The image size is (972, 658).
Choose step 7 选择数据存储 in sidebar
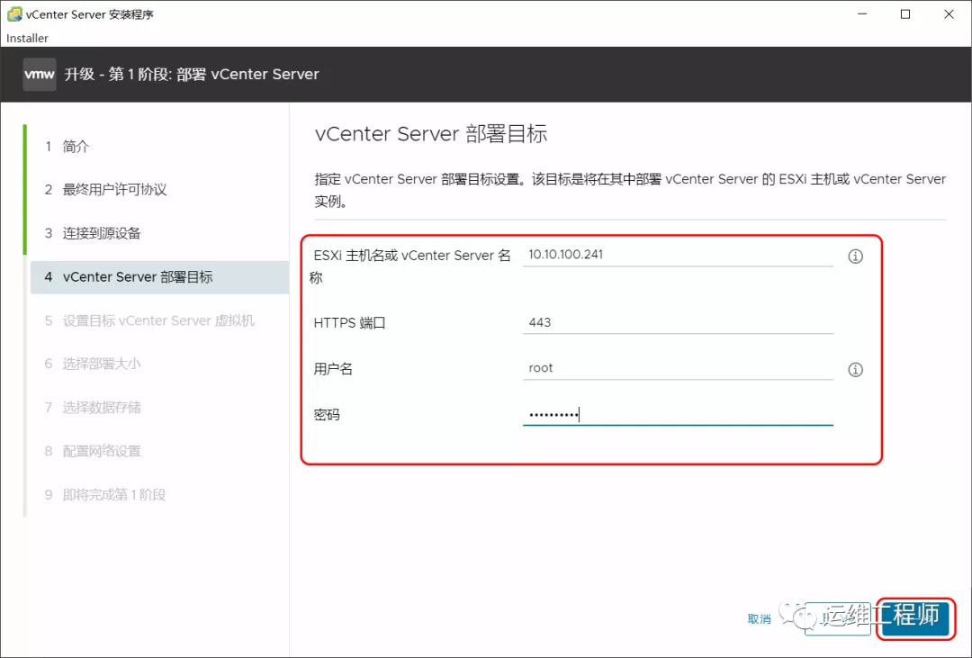point(102,407)
